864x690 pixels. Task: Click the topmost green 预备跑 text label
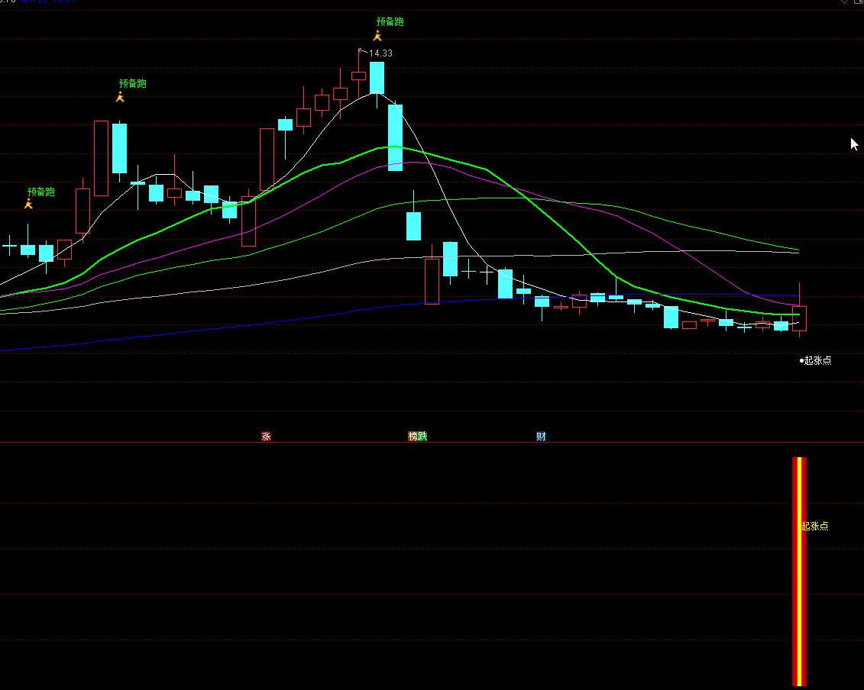390,22
